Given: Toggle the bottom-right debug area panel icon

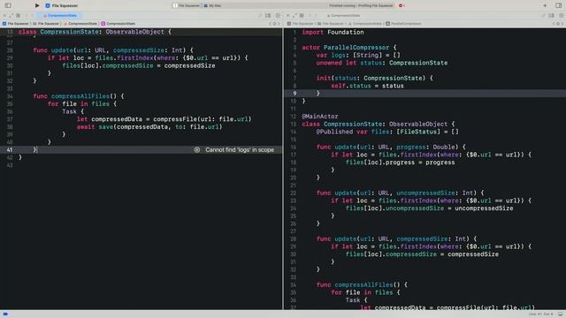Looking at the screenshot, I should (560, 314).
